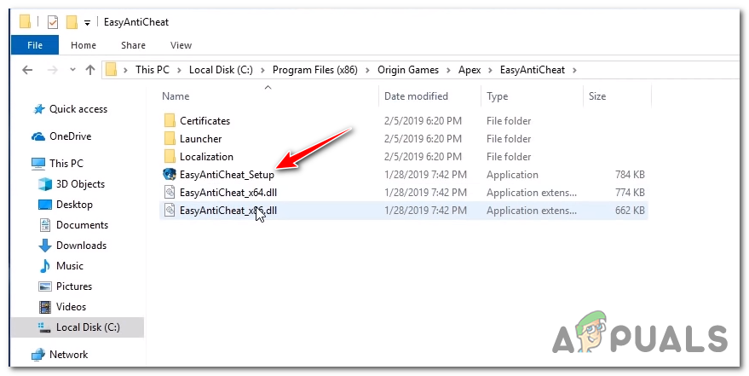
Task: Select the Launcher folder icon
Action: (x=170, y=139)
